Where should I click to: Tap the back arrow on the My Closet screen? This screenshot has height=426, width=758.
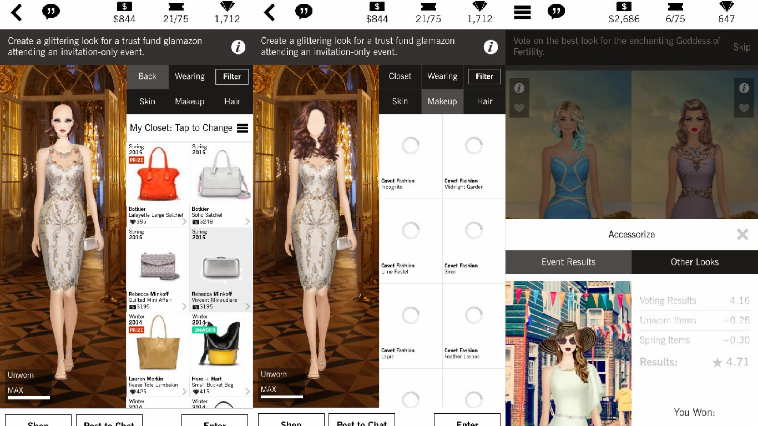tap(17, 12)
